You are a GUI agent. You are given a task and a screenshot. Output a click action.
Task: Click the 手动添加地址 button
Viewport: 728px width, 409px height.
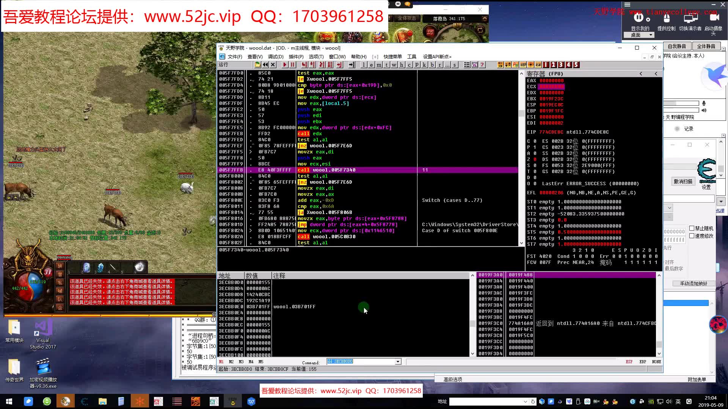click(x=693, y=283)
